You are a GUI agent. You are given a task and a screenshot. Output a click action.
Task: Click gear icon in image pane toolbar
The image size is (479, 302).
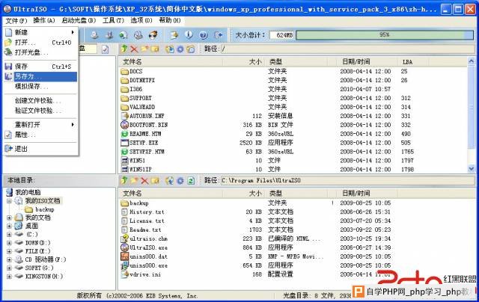pyautogui.click(x=180, y=49)
